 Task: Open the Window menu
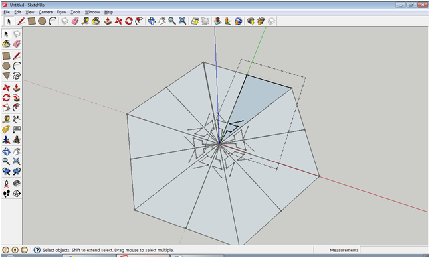tap(92, 12)
